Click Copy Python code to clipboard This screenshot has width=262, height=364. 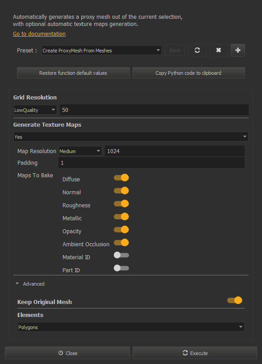tap(189, 73)
